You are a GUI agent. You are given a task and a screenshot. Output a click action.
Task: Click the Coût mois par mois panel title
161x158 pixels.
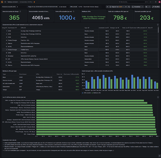[97, 71]
